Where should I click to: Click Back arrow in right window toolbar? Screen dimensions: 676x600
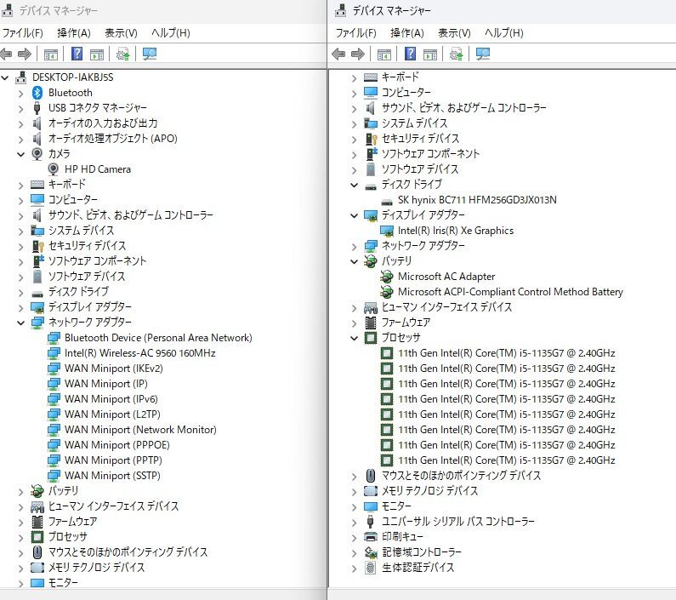339,54
